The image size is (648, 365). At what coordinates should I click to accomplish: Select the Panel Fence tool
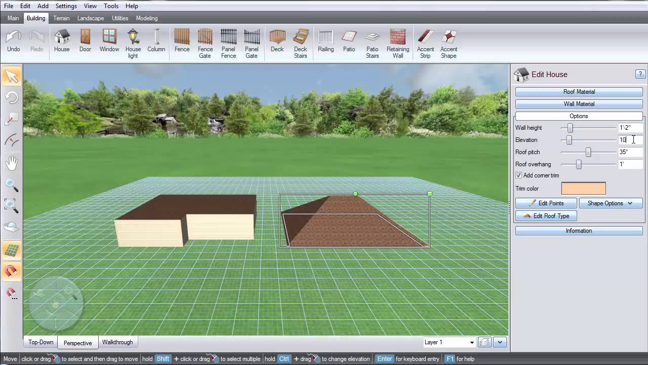pos(229,44)
